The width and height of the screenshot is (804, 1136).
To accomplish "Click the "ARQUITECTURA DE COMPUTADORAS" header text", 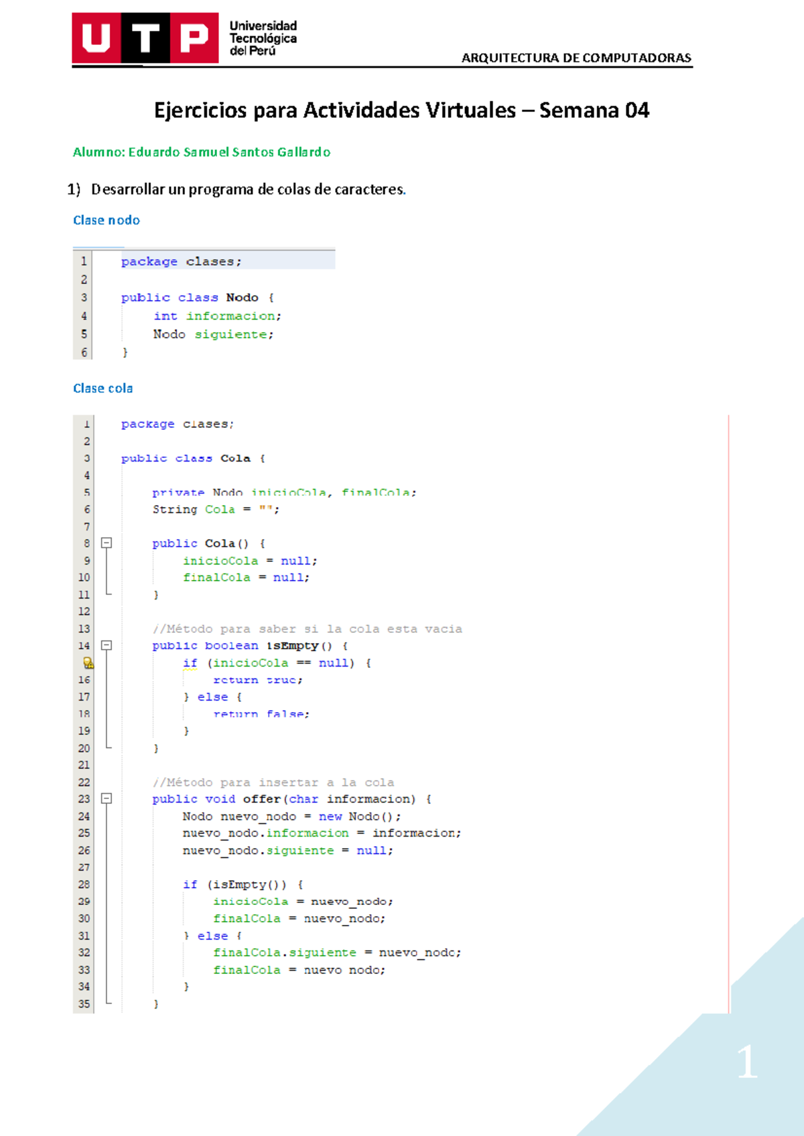I will [576, 58].
